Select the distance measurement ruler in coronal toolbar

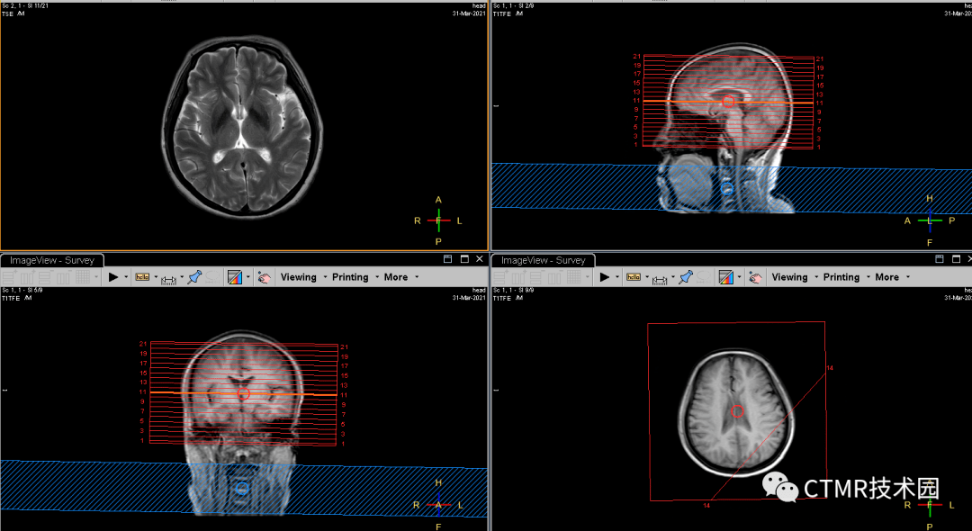[168, 278]
